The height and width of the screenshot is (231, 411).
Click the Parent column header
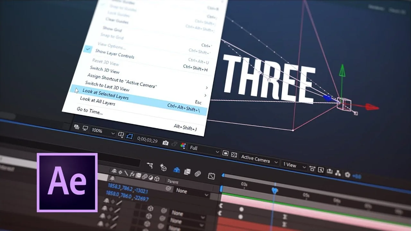point(173,182)
